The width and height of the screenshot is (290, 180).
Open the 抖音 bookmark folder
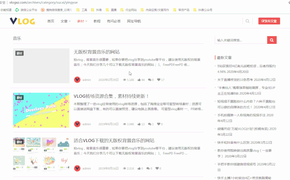pos(96,10)
